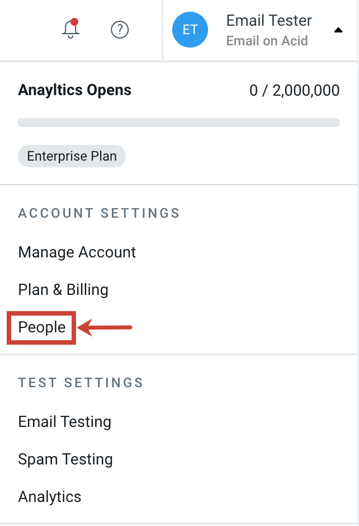Image resolution: width=359 pixels, height=526 pixels.
Task: Click the arrow pointing at People
Action: pos(106,328)
